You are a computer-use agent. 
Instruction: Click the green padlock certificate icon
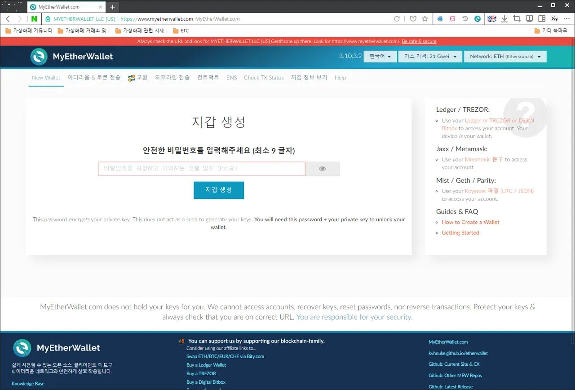(x=48, y=19)
